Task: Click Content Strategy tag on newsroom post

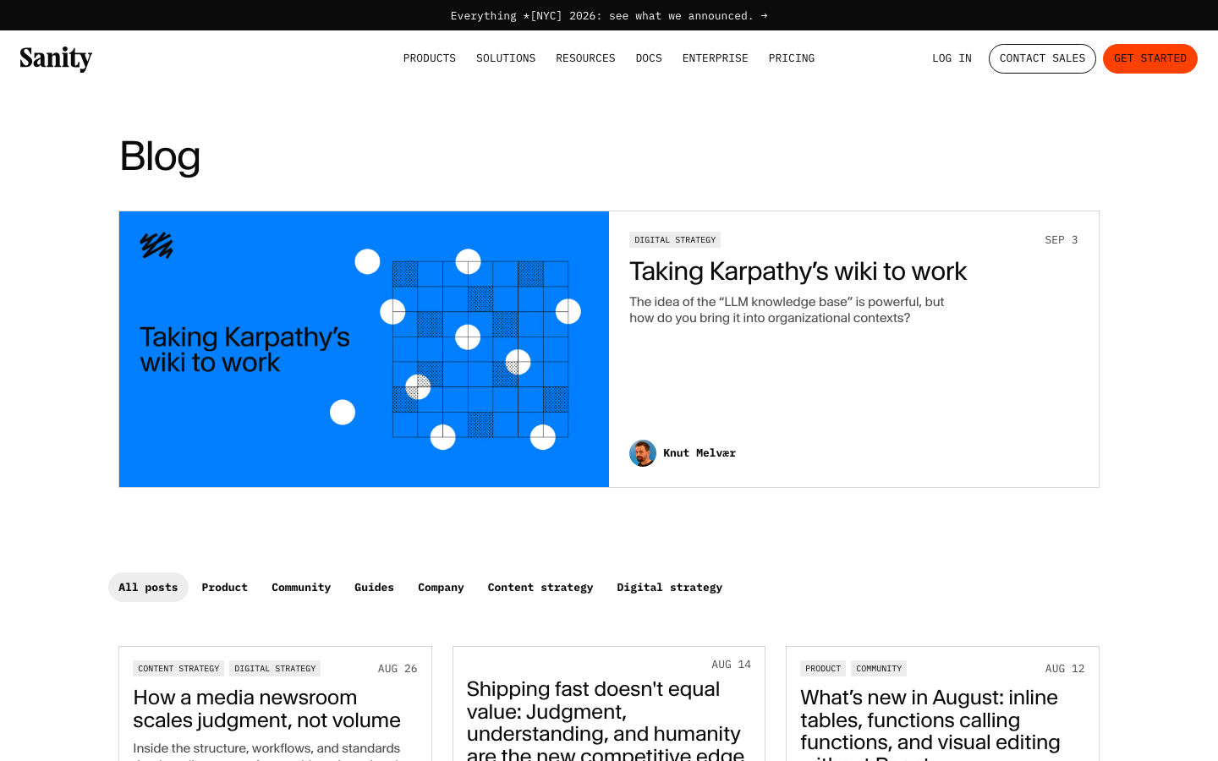Action: tap(178, 668)
